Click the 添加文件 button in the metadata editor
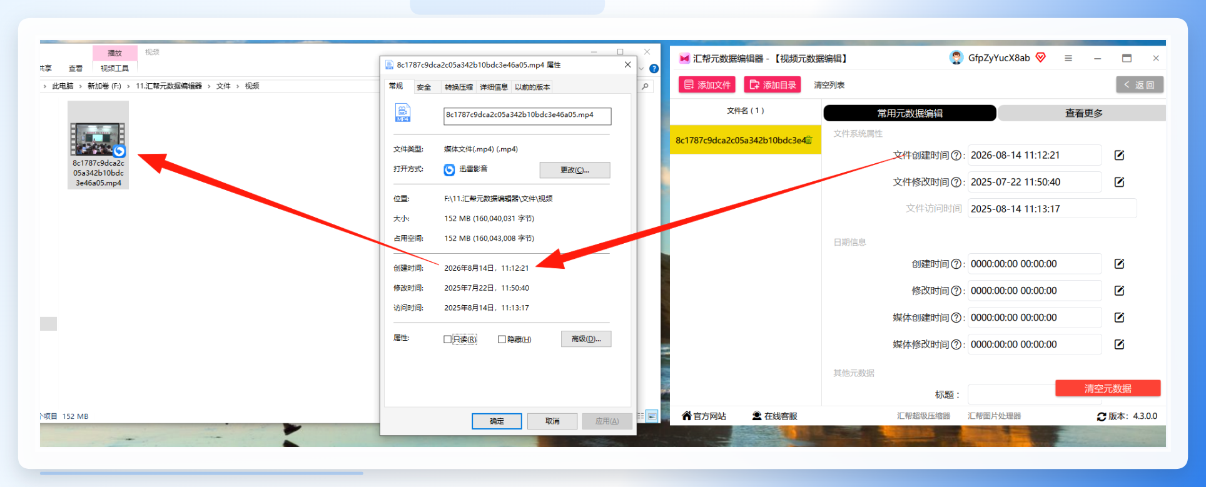Viewport: 1206px width, 487px height. [x=707, y=84]
